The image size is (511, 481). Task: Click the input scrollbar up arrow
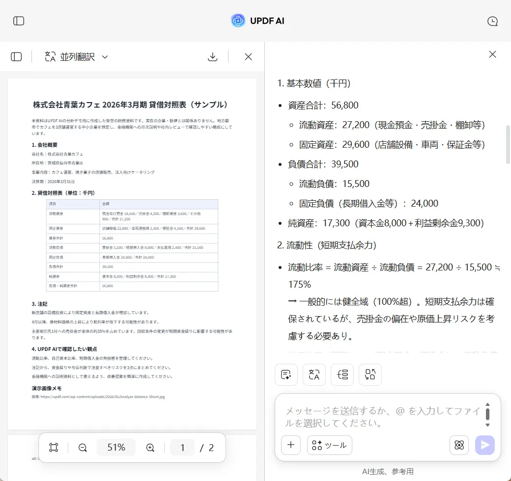pyautogui.click(x=487, y=404)
